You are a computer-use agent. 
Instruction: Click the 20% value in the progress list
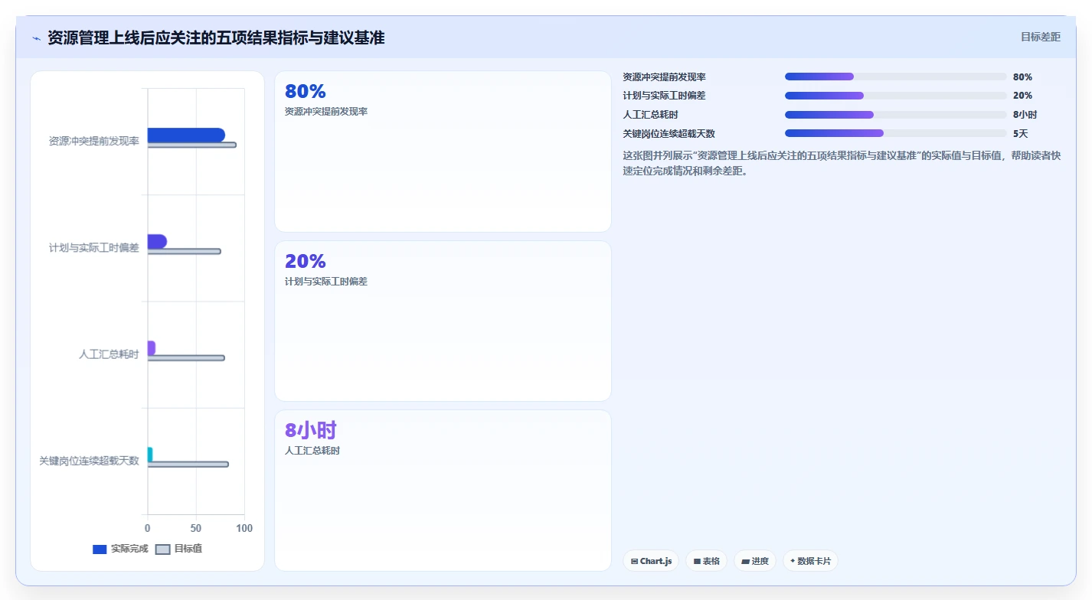1022,96
